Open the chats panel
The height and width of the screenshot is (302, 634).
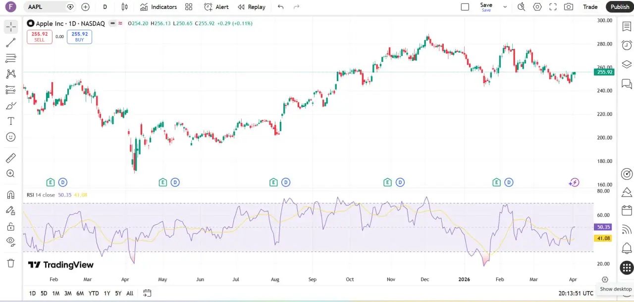click(627, 83)
